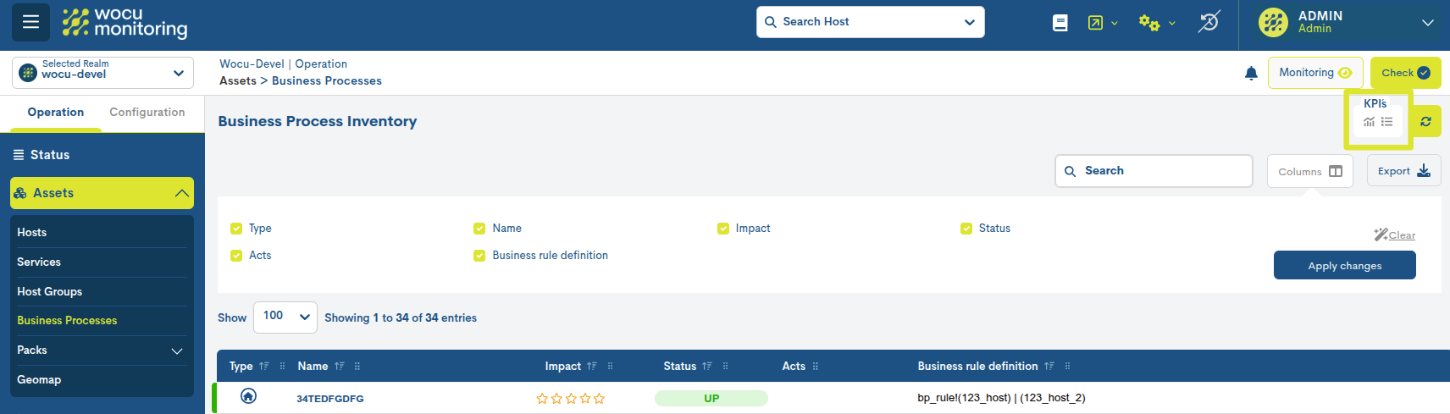Click the Clear link
This screenshot has height=414, width=1450.
tap(1395, 235)
